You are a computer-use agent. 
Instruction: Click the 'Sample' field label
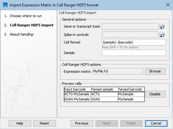(x=69, y=53)
